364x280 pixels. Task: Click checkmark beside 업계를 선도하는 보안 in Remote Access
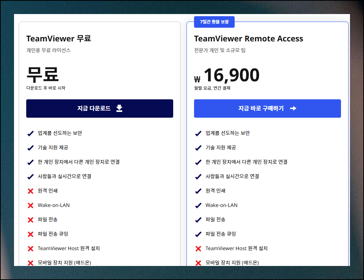tap(198, 134)
